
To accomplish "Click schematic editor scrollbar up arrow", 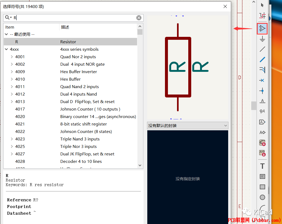I will 254,2.
